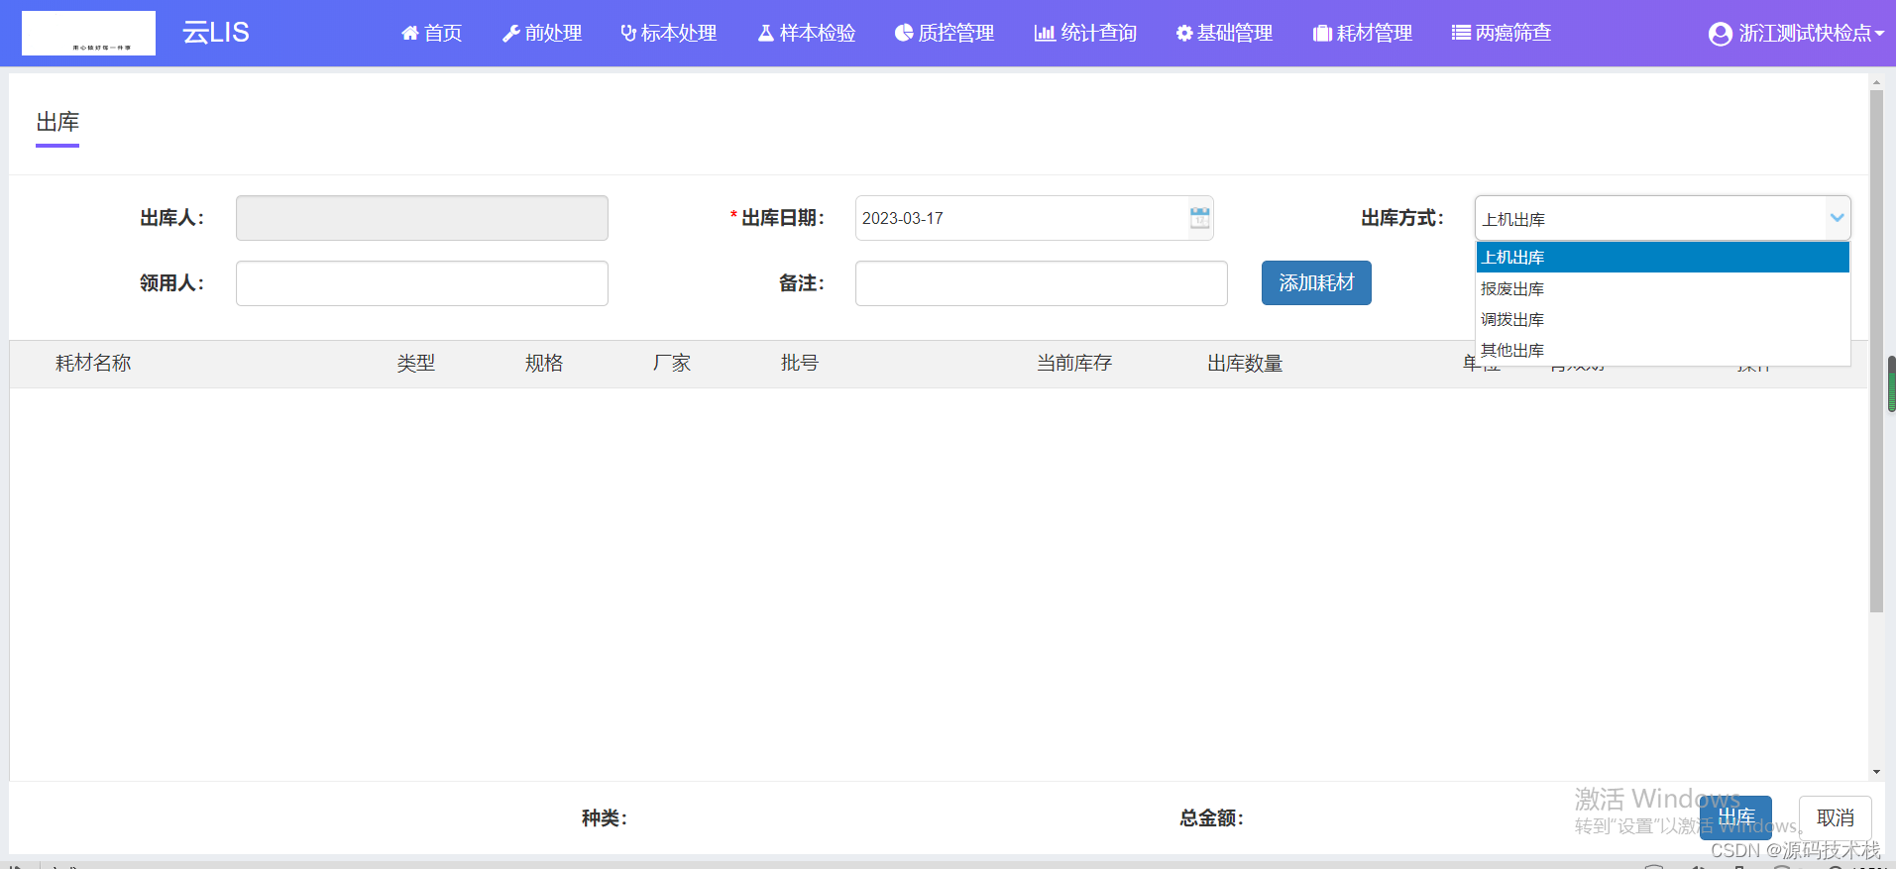The width and height of the screenshot is (1896, 869).
Task: Open the calendar picker for 出库日期
Action: coord(1199,218)
